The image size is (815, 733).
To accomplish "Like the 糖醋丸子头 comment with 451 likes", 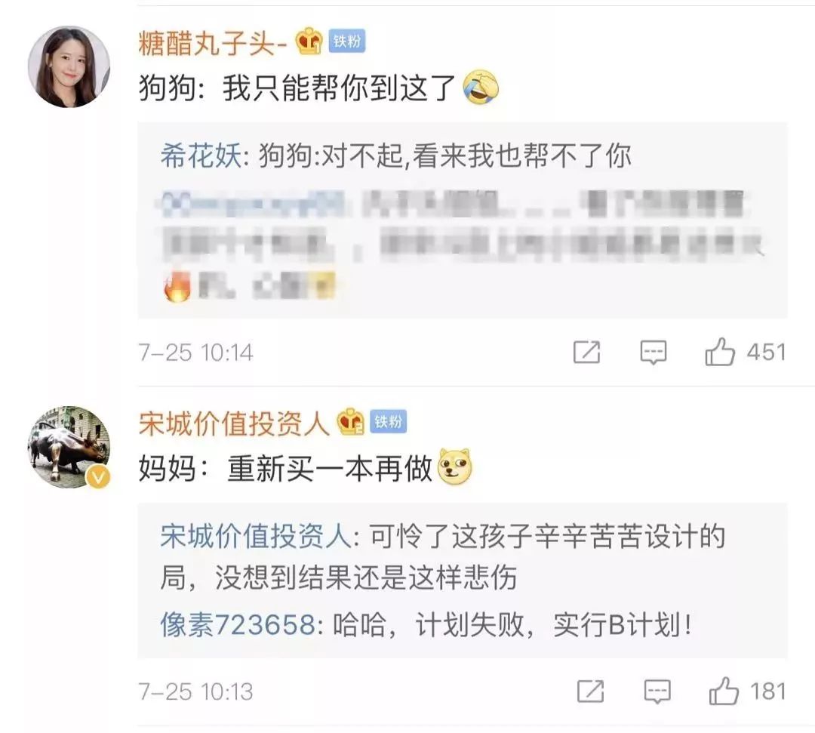I will (720, 353).
